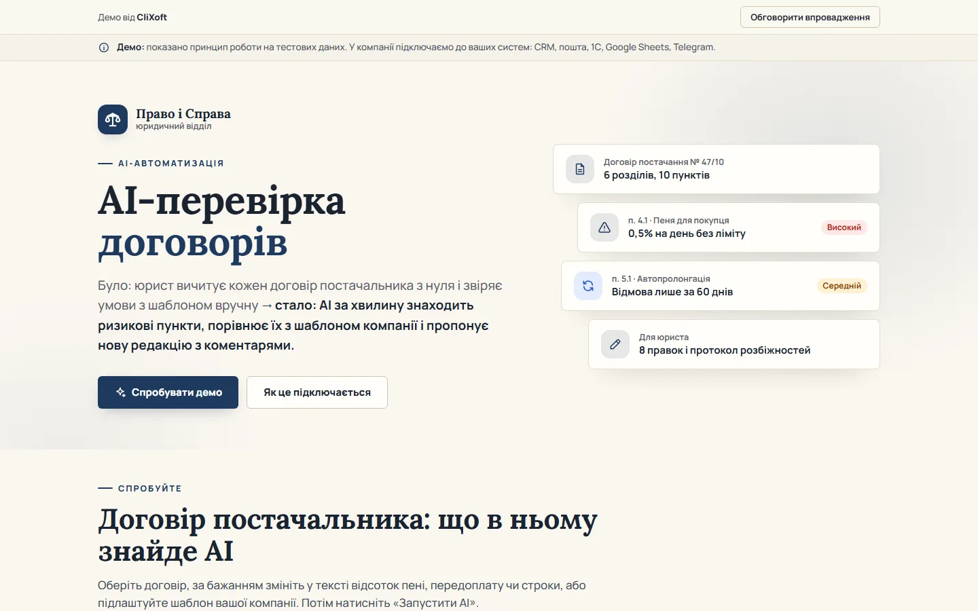Click the text 0,5% на день без ліміту
The width and height of the screenshot is (978, 611).
(687, 234)
